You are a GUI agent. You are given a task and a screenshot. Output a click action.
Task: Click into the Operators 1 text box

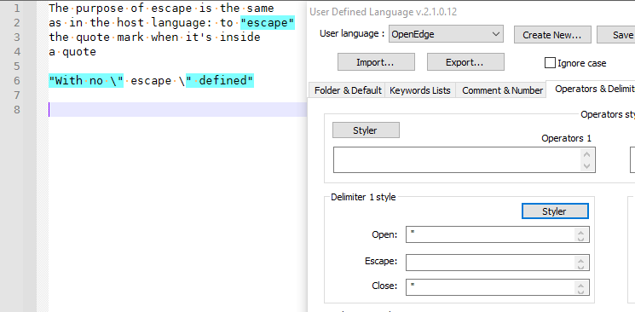[464, 159]
